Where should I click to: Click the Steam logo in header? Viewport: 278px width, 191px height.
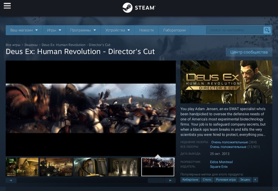[139, 8]
